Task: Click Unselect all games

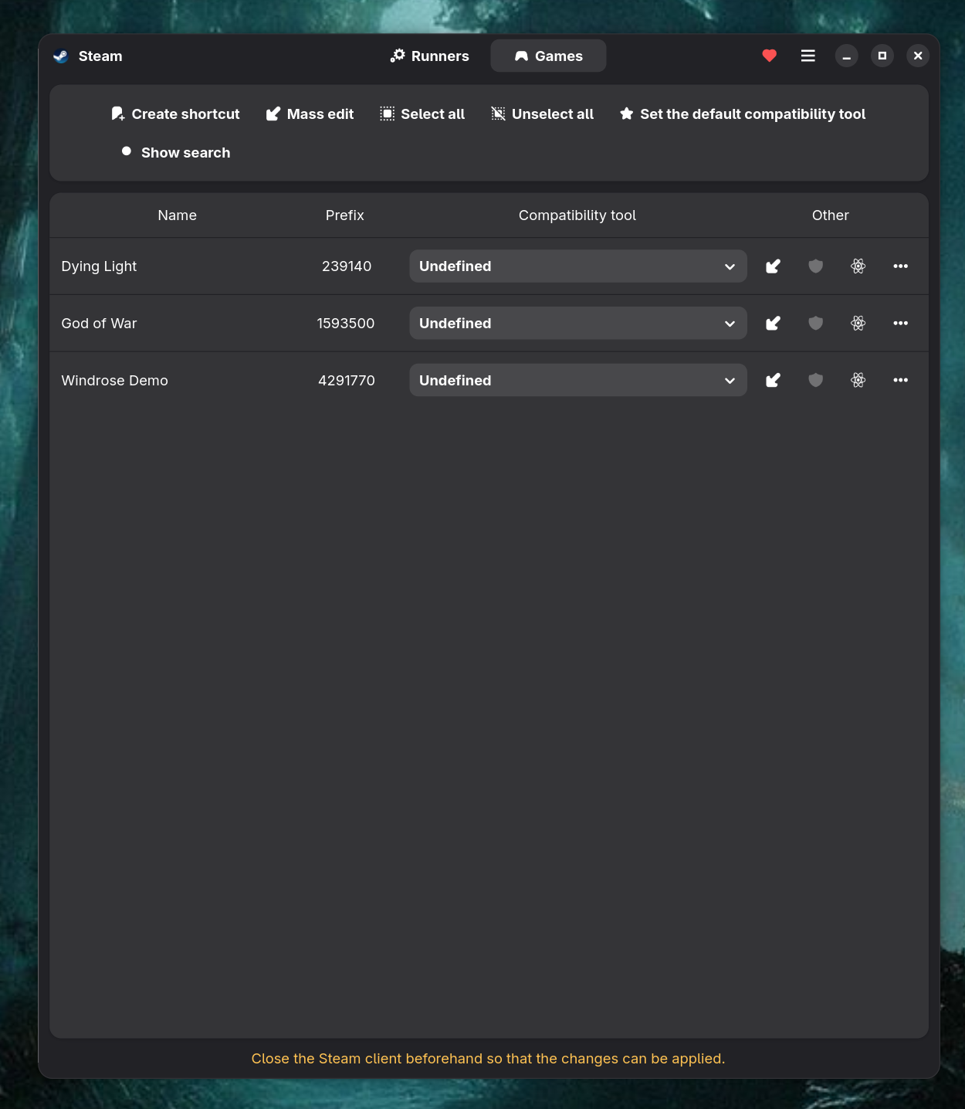Action: click(543, 114)
